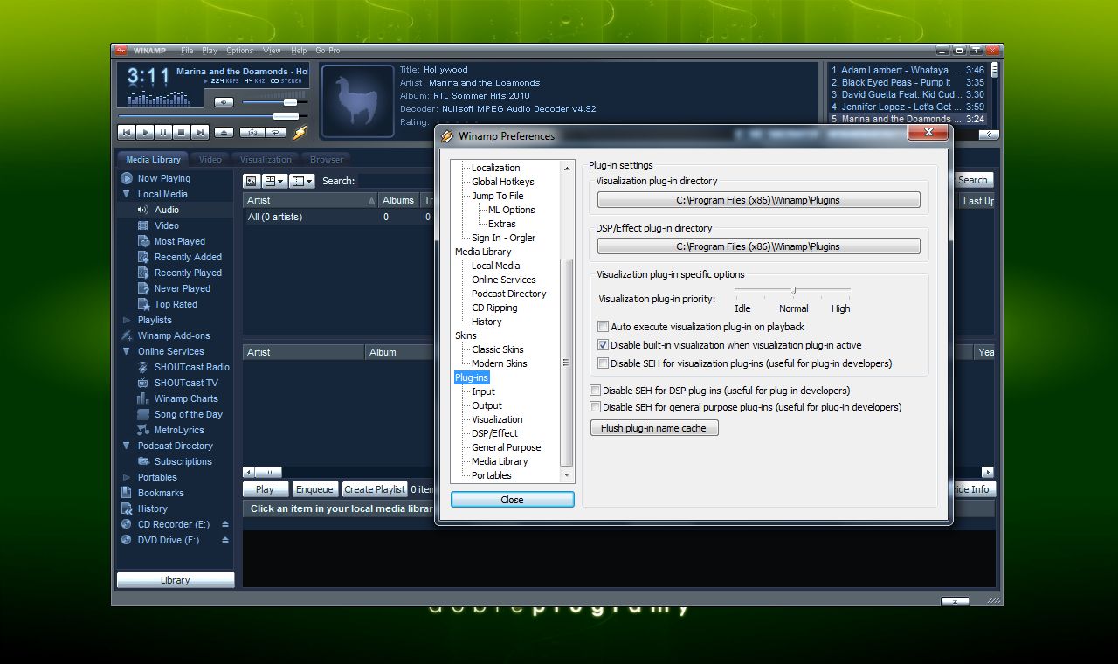Viewport: 1118px width, 664px height.
Task: Toggle repeat mode button
Action: point(275,132)
